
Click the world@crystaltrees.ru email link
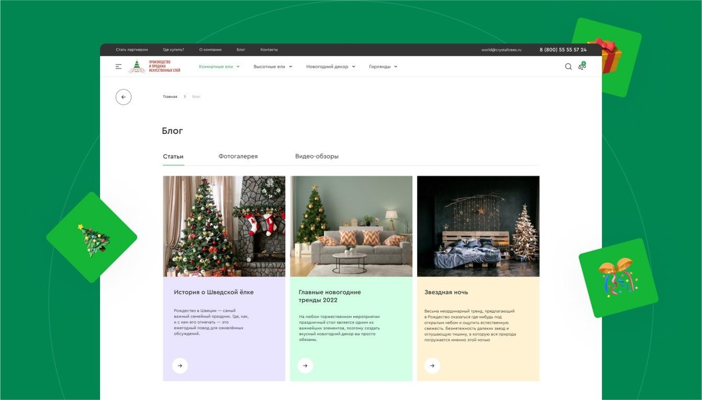coord(501,50)
